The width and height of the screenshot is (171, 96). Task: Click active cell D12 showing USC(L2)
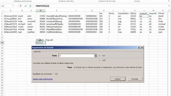point(41,43)
